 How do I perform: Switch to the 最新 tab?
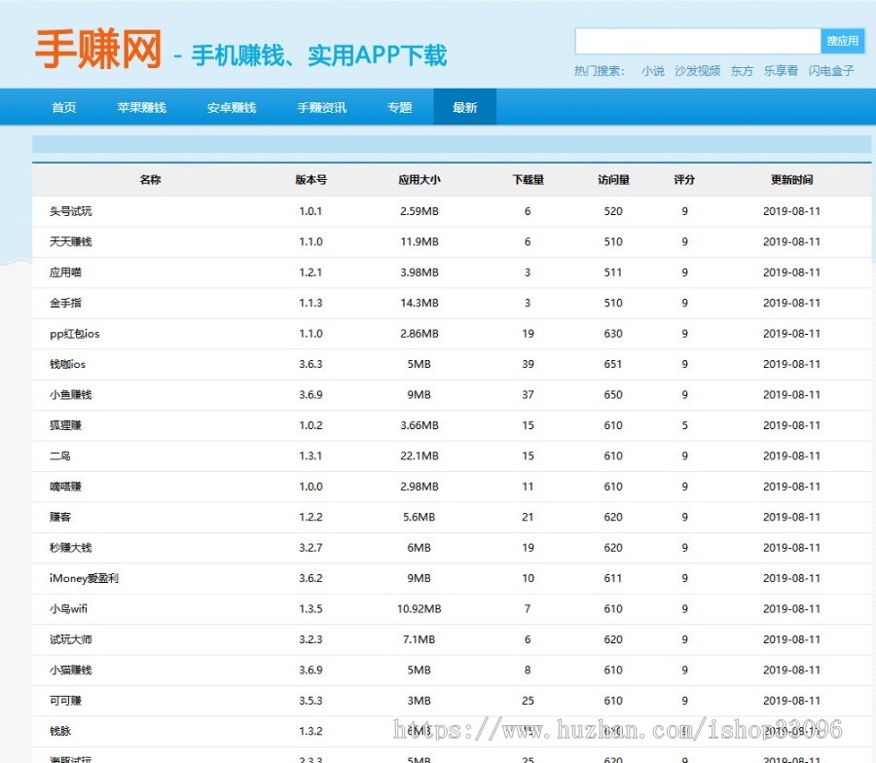(x=464, y=108)
